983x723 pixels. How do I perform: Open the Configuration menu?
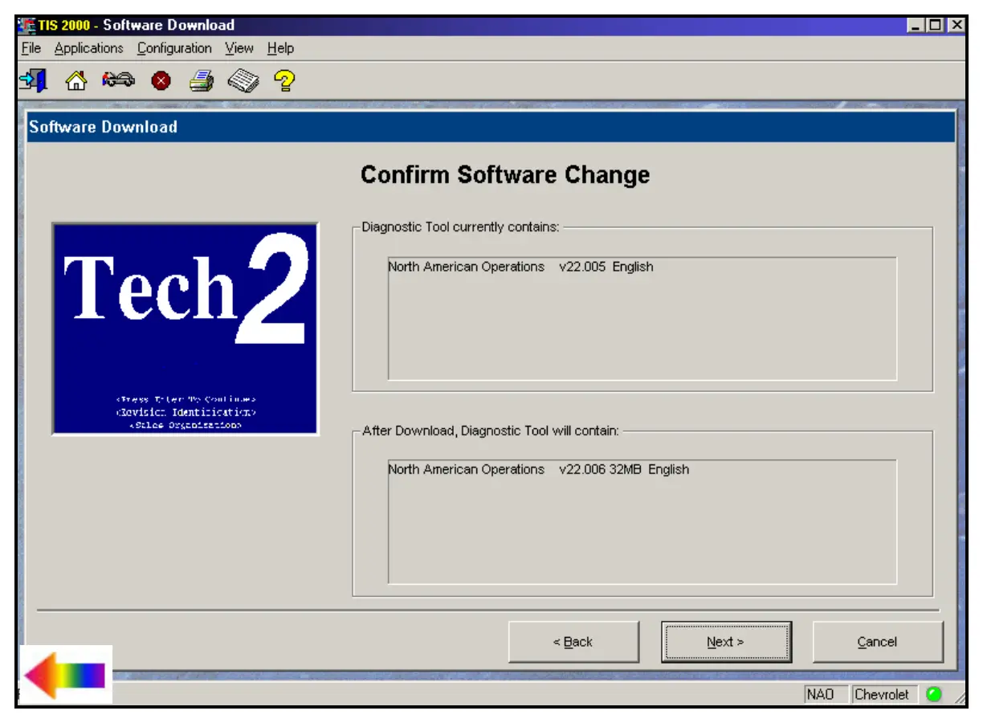click(x=174, y=48)
